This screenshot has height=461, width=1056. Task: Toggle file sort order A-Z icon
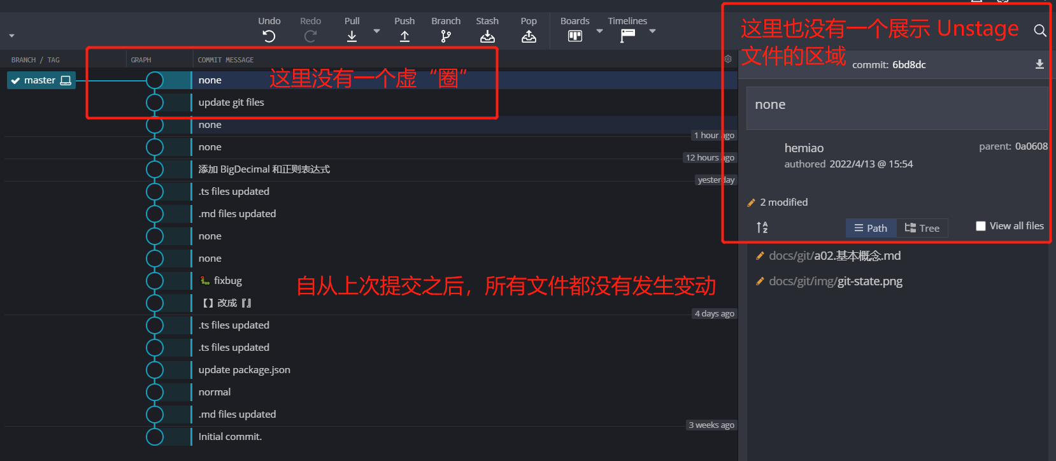pos(762,227)
